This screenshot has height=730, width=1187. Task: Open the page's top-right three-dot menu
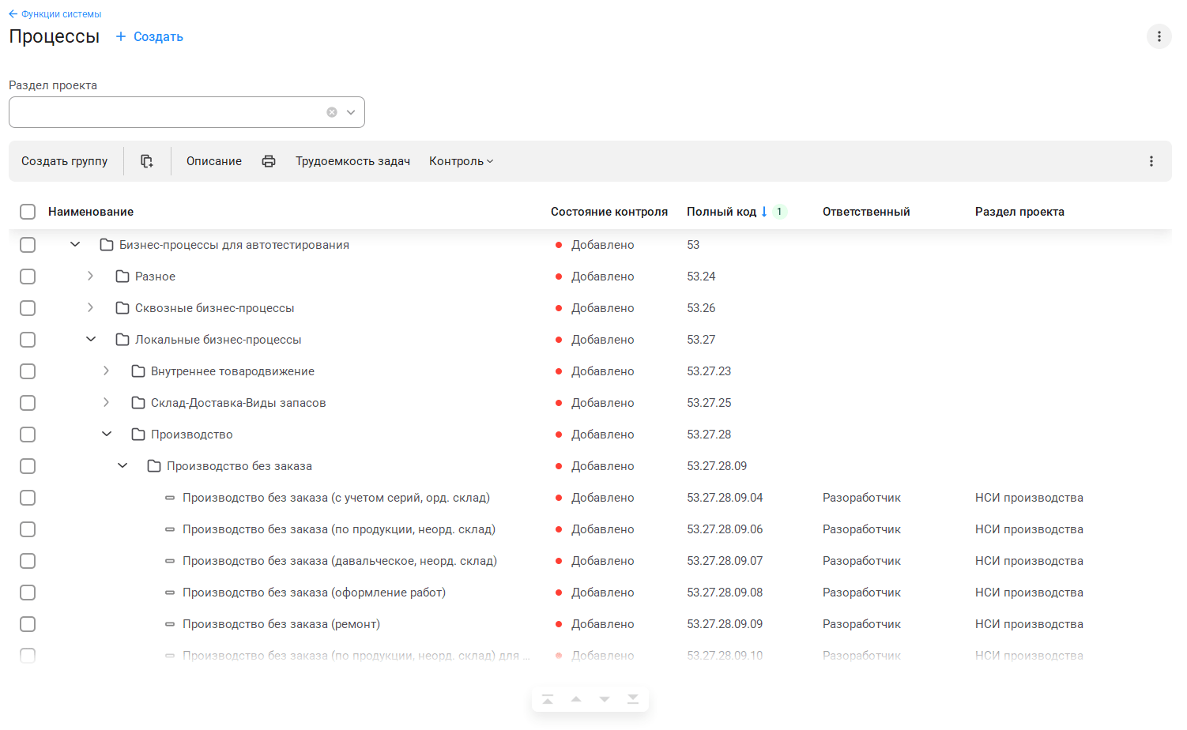click(1159, 36)
